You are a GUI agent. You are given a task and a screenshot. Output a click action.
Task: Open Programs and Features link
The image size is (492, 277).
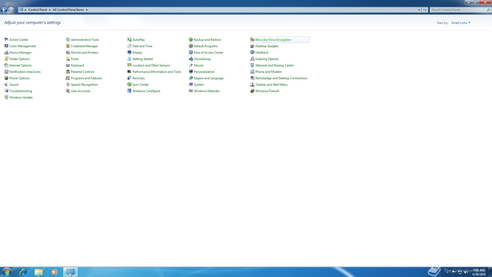[86, 78]
